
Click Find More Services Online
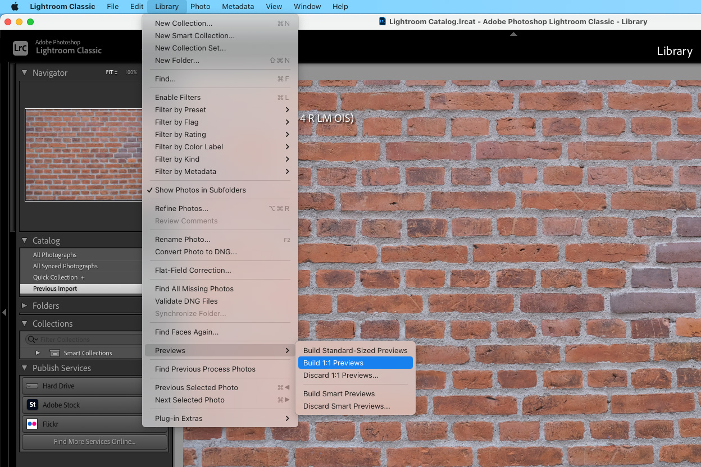point(94,442)
